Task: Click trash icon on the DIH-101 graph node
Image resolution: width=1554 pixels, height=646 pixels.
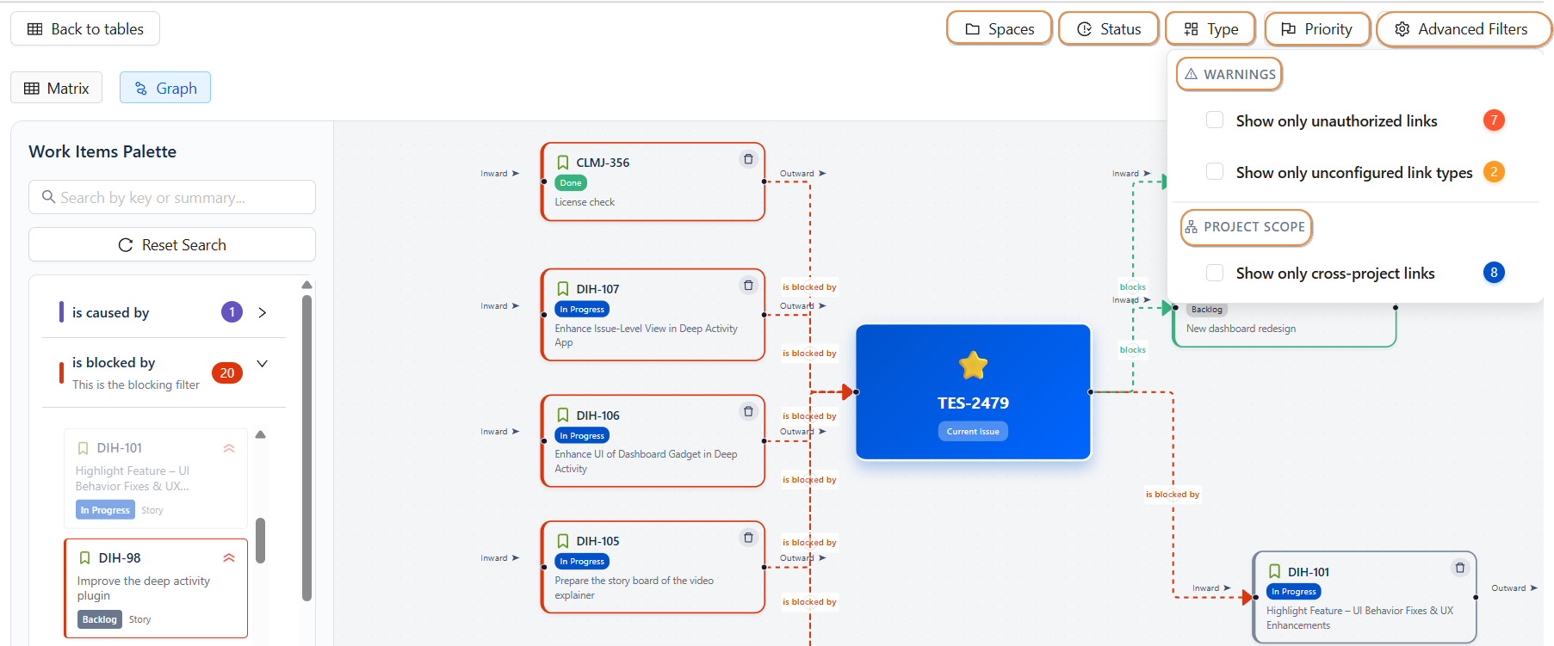Action: [1459, 568]
